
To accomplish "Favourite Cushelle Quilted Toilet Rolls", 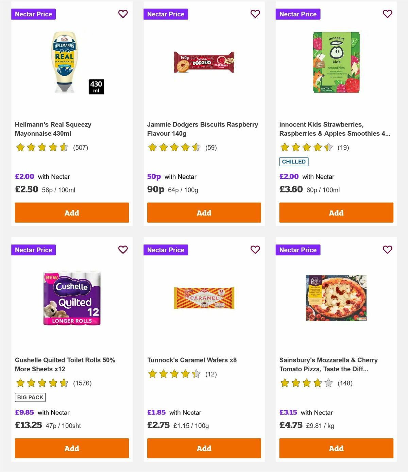I will 123,250.
